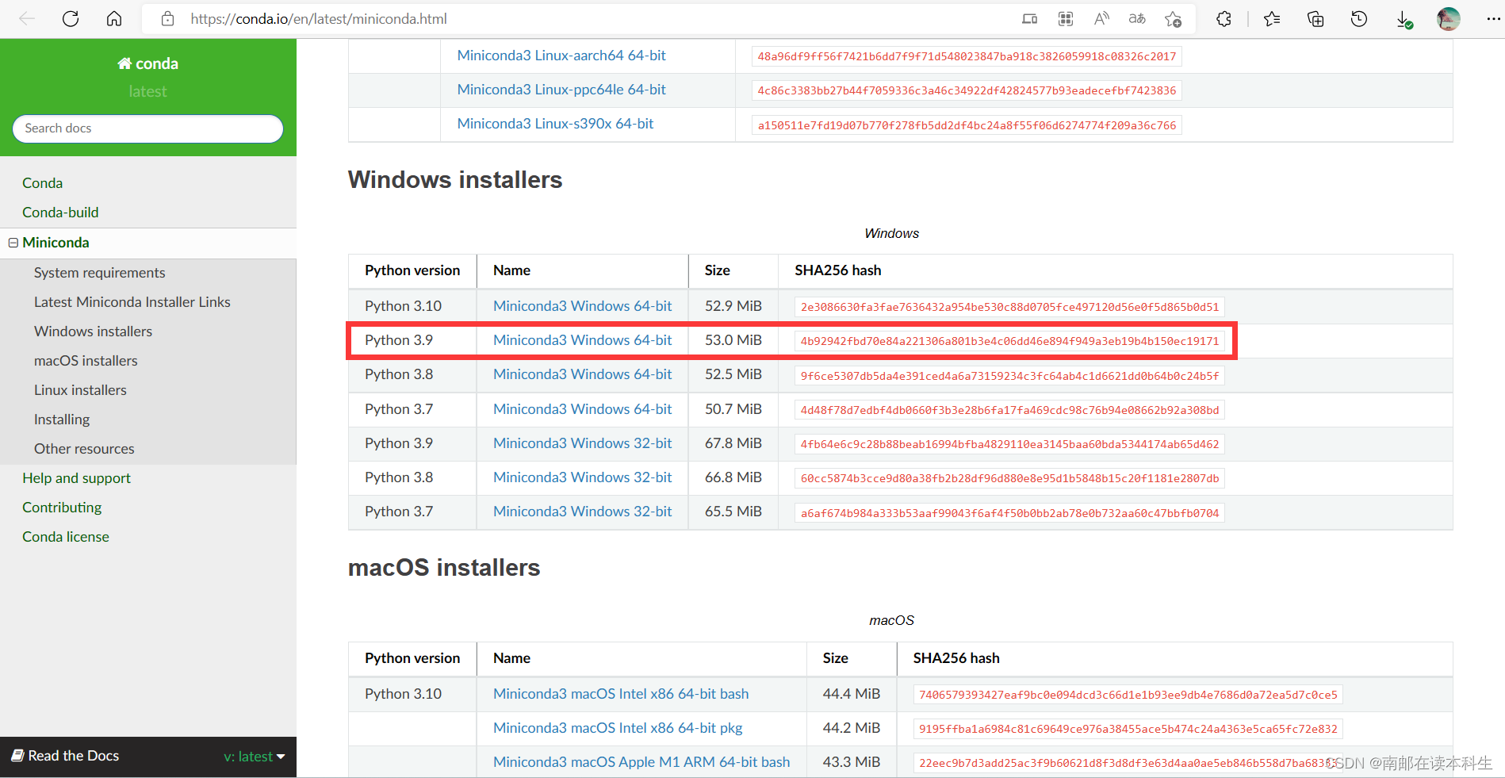
Task: Download Python 3.10 Miniconda3 Windows 64-bit
Action: point(582,306)
